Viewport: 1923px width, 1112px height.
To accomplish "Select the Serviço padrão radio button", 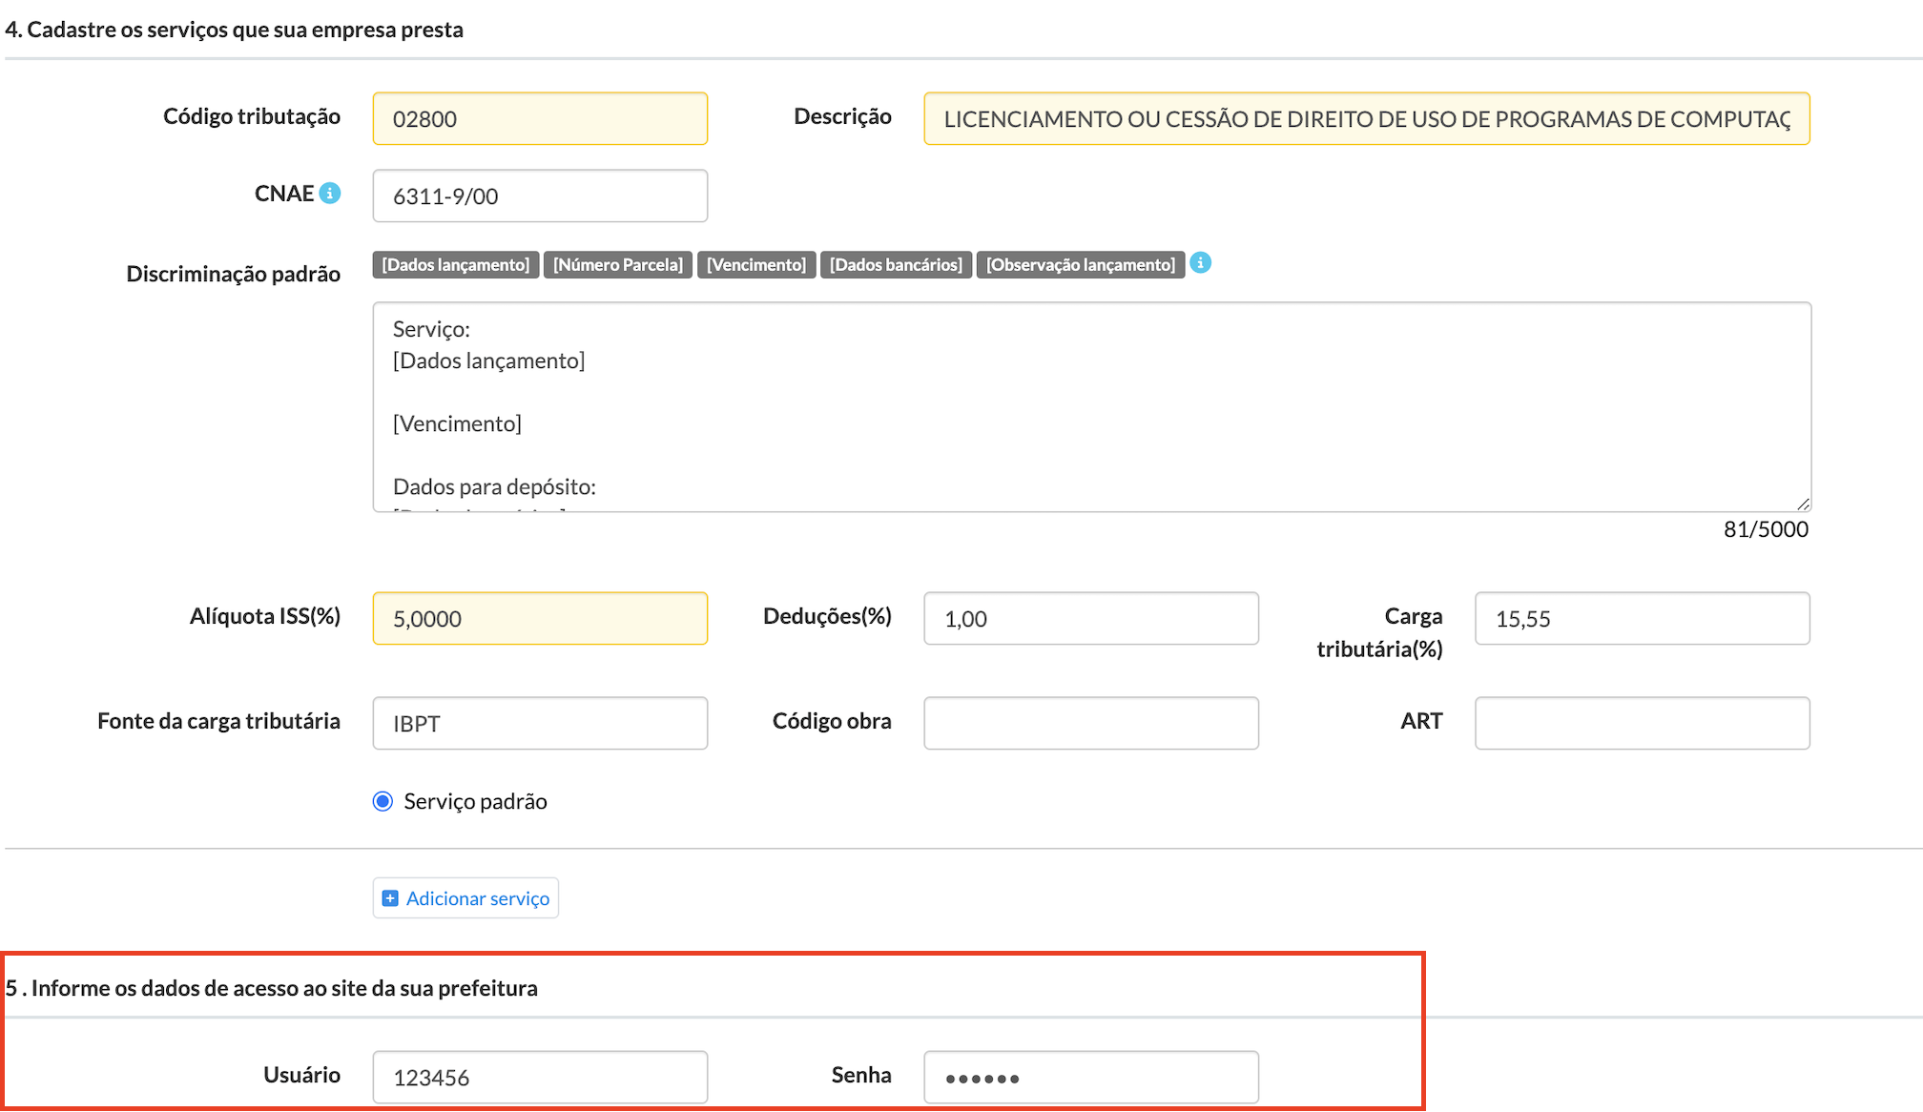I will (383, 801).
